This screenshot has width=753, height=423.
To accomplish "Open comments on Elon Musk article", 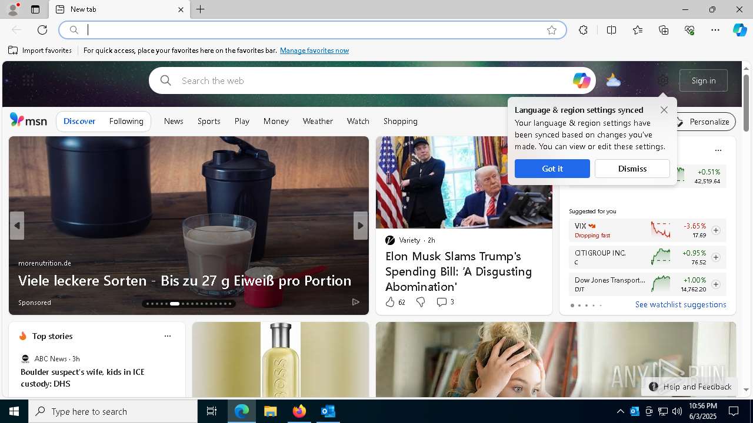I will click(x=445, y=302).
